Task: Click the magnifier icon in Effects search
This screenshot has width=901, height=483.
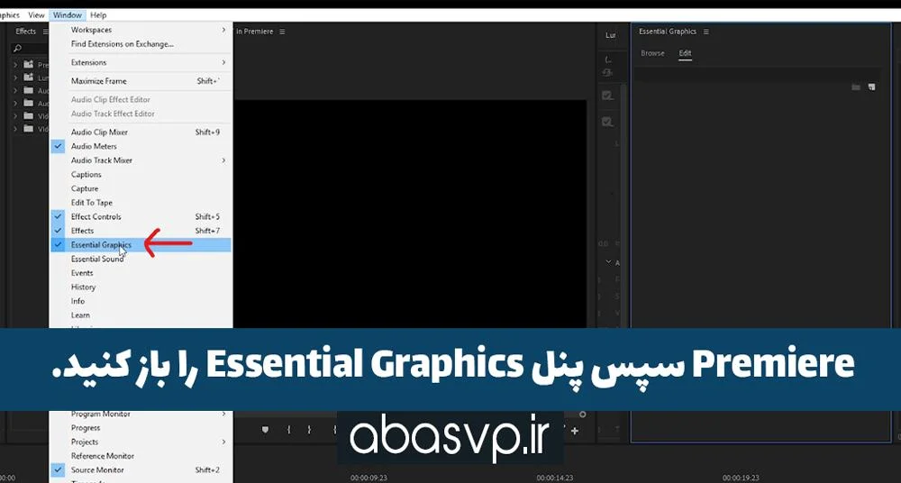Action: click(x=17, y=49)
